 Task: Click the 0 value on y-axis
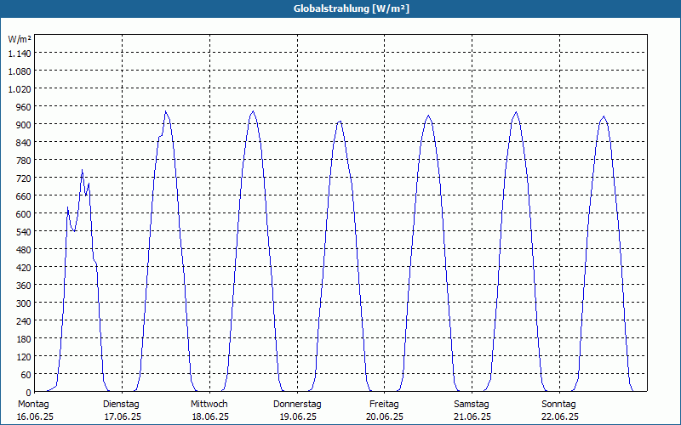point(29,393)
